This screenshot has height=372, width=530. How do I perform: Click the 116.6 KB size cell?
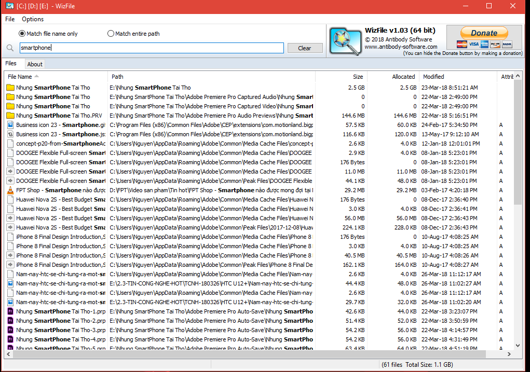(x=354, y=134)
